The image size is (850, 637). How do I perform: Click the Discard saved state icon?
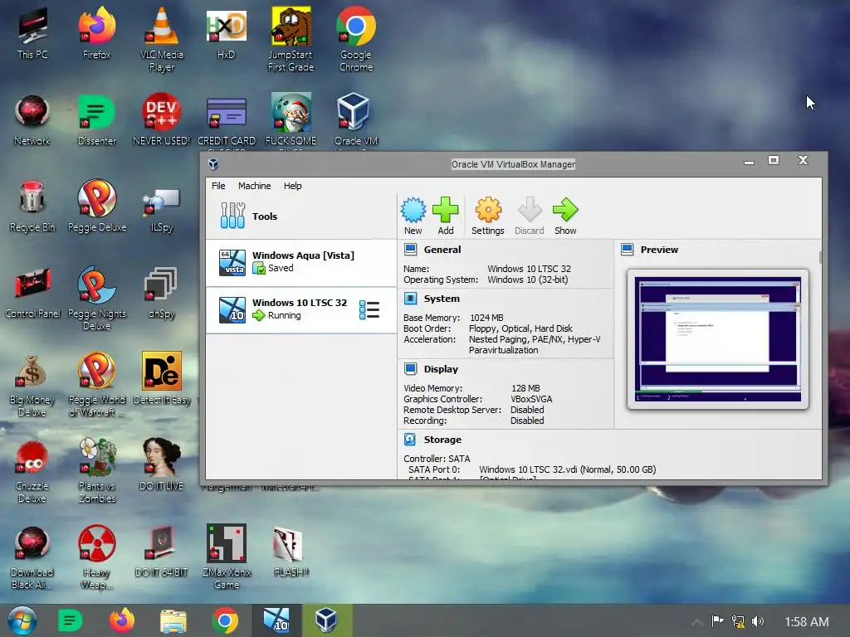coord(529,216)
